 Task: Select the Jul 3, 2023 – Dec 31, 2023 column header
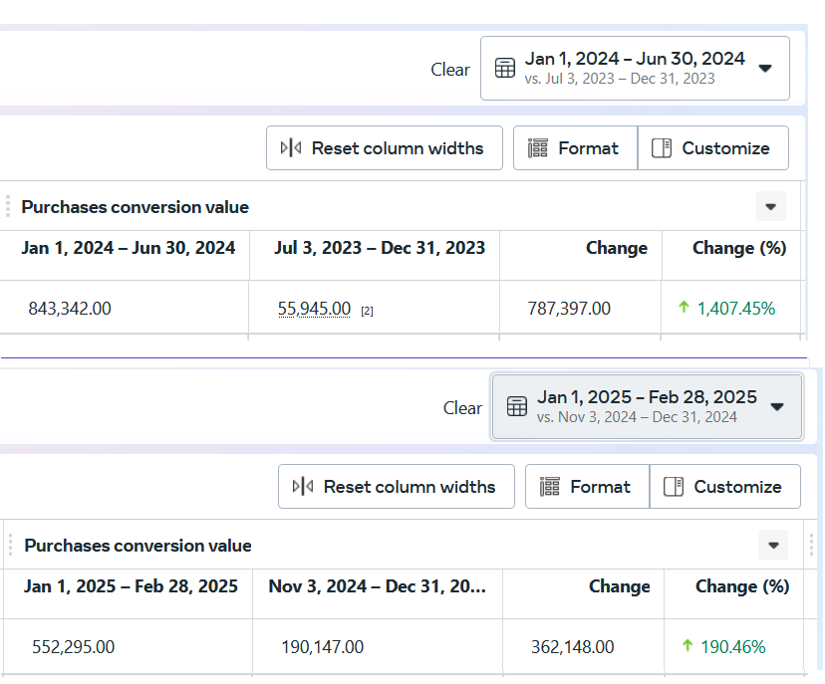(x=380, y=248)
